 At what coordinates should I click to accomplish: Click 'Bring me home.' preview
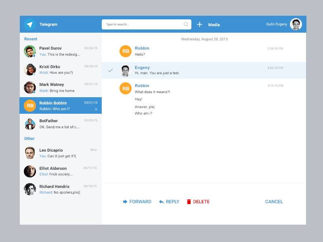pos(63,91)
